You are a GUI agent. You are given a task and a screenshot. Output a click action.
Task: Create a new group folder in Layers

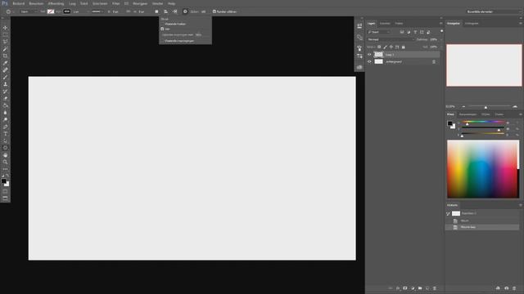(x=420, y=288)
